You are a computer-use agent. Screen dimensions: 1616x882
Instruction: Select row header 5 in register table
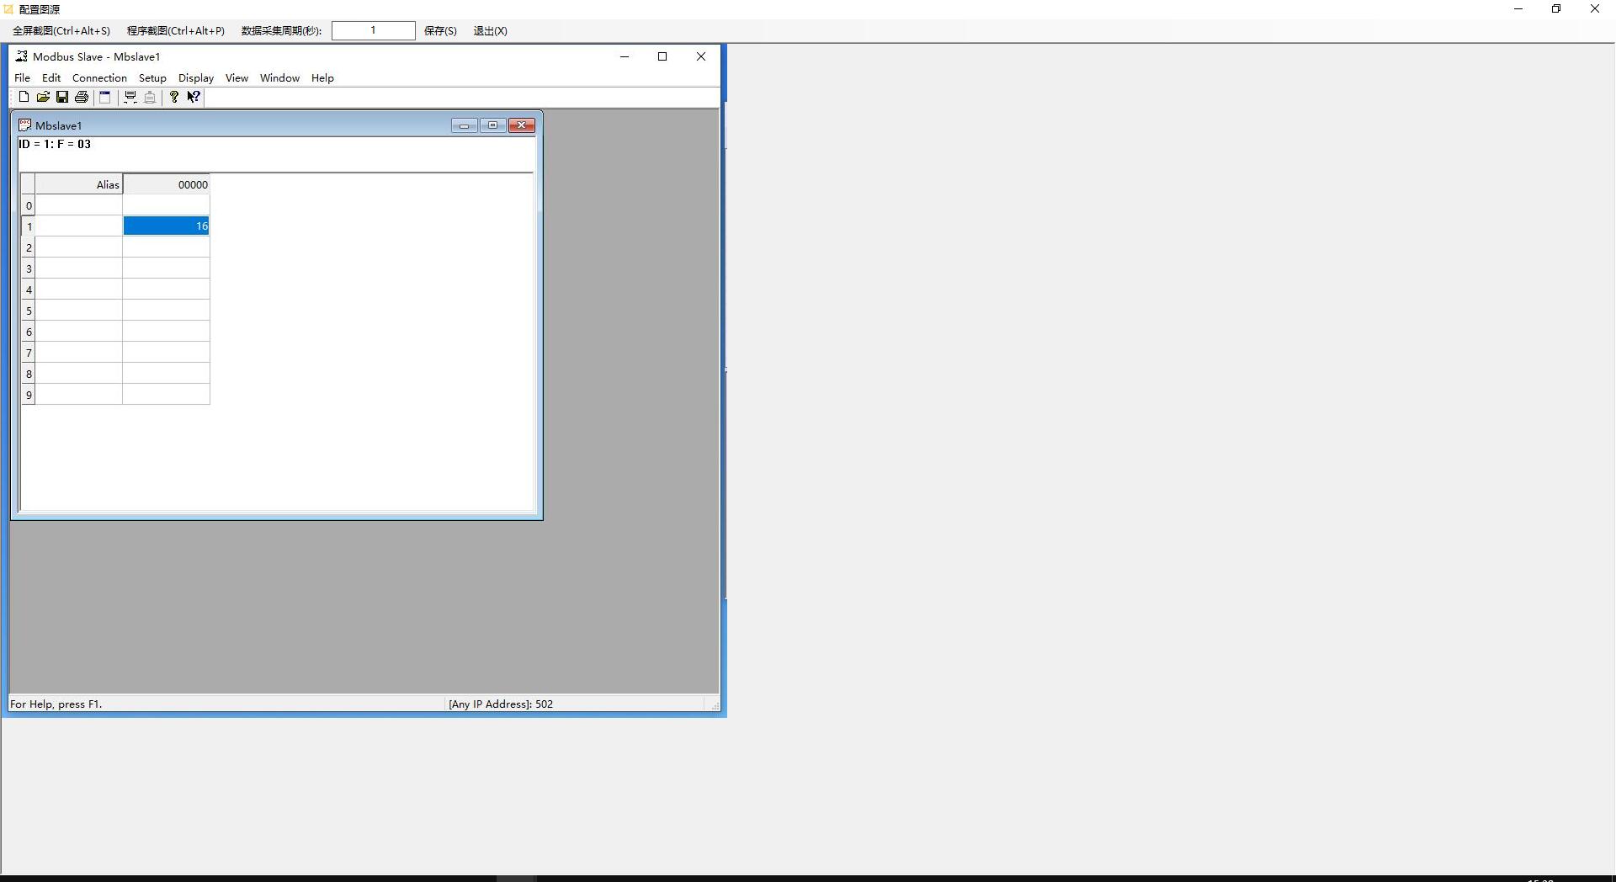29,311
